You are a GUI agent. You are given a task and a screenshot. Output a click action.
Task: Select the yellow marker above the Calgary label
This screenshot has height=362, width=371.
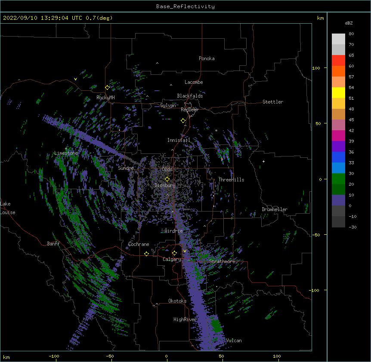point(174,253)
